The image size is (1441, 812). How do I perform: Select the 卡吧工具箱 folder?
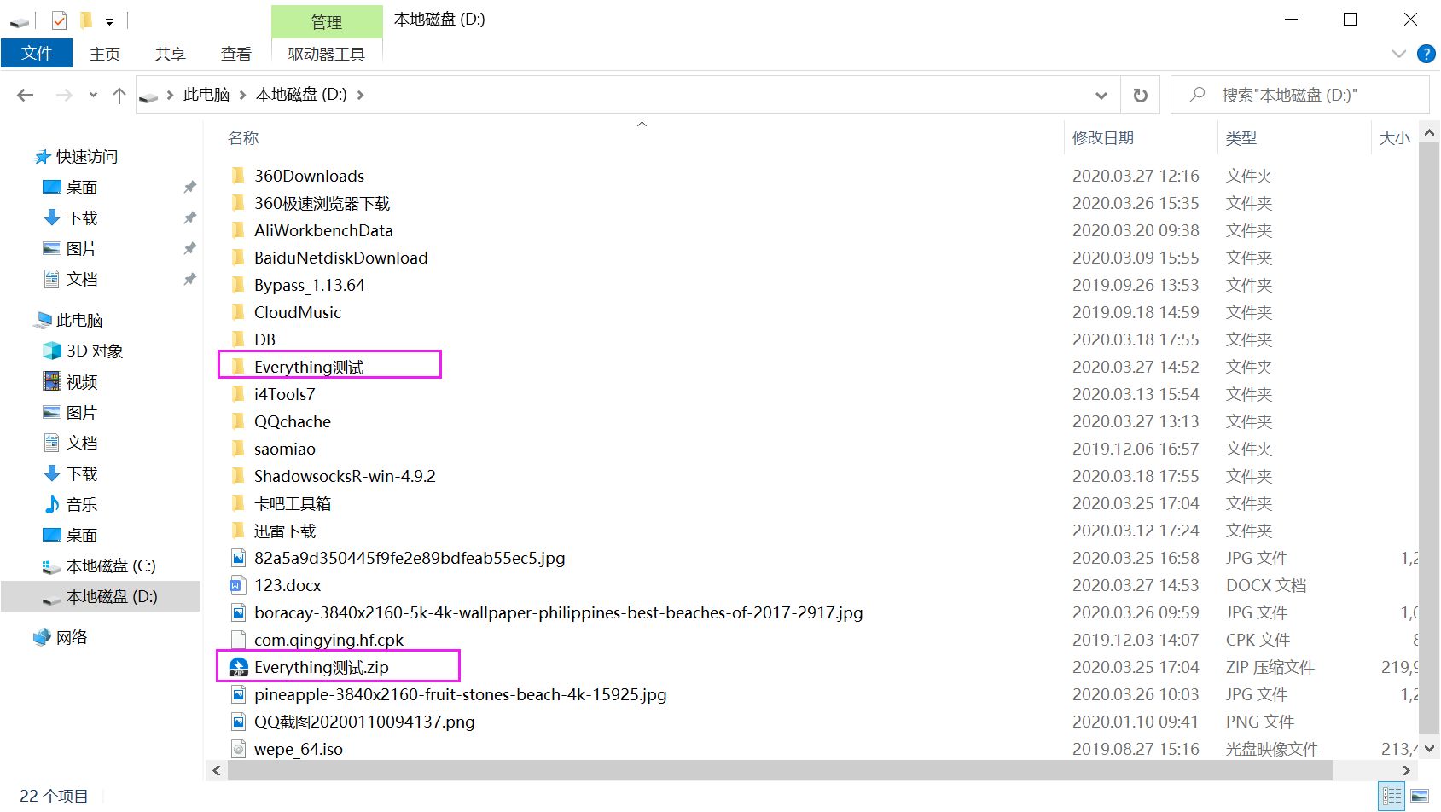coord(293,503)
